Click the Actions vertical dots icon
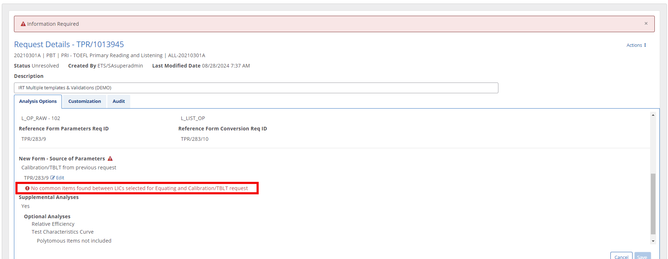668x259 pixels. click(645, 45)
